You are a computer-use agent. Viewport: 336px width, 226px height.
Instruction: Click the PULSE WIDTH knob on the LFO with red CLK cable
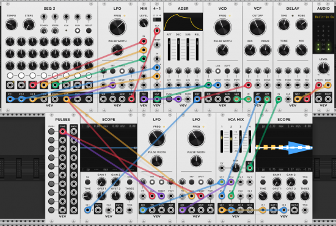tap(157, 161)
